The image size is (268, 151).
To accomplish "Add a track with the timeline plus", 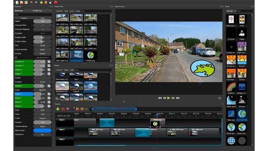I will (58, 109).
